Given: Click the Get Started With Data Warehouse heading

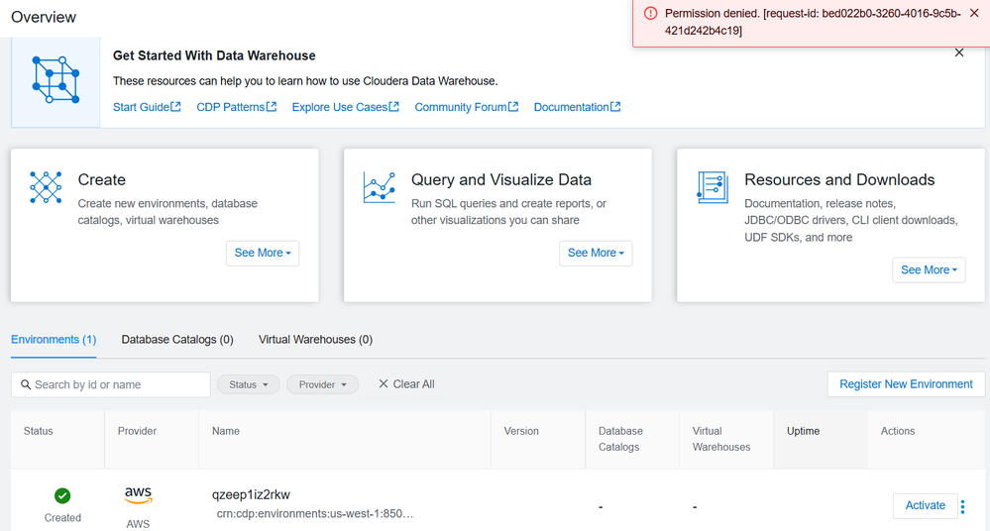Looking at the screenshot, I should tap(214, 55).
